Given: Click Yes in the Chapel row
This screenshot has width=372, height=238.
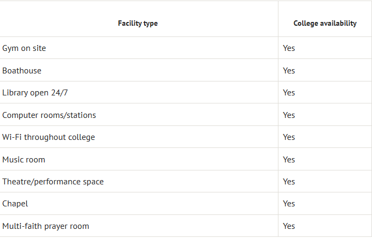Looking at the screenshot, I should [289, 204].
